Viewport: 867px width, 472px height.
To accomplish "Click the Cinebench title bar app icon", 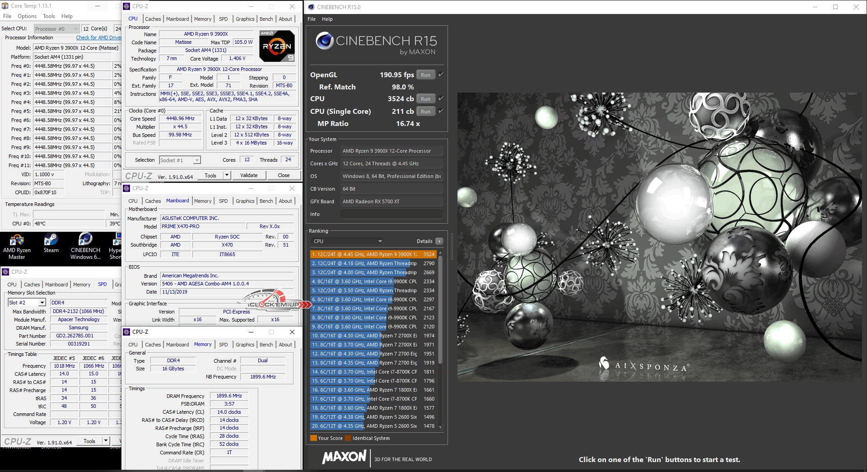I will coord(311,7).
